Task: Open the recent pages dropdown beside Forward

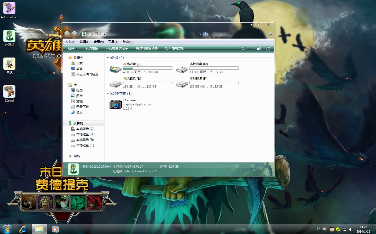Action: click(x=79, y=34)
